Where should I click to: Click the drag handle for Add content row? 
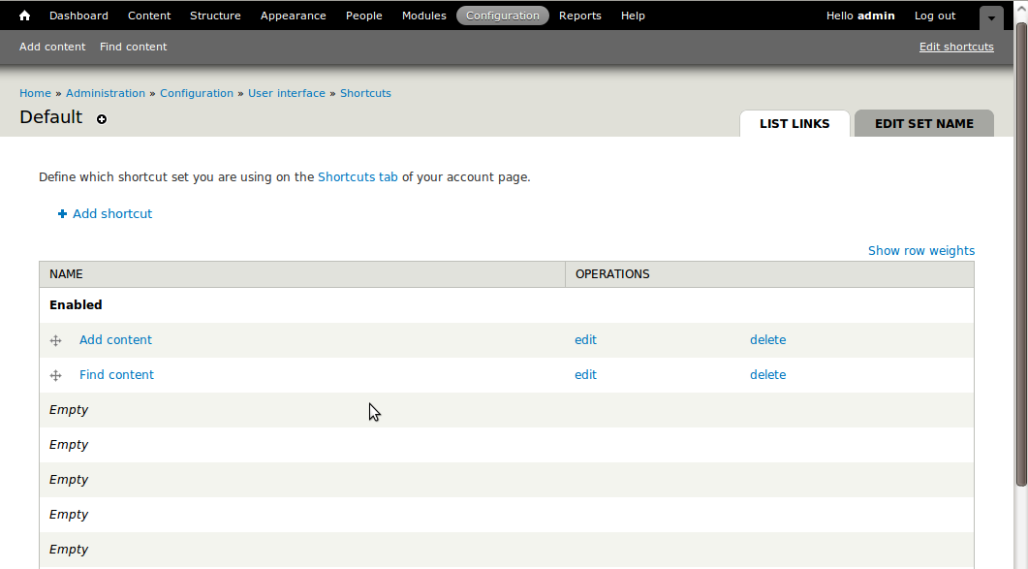[x=56, y=340]
